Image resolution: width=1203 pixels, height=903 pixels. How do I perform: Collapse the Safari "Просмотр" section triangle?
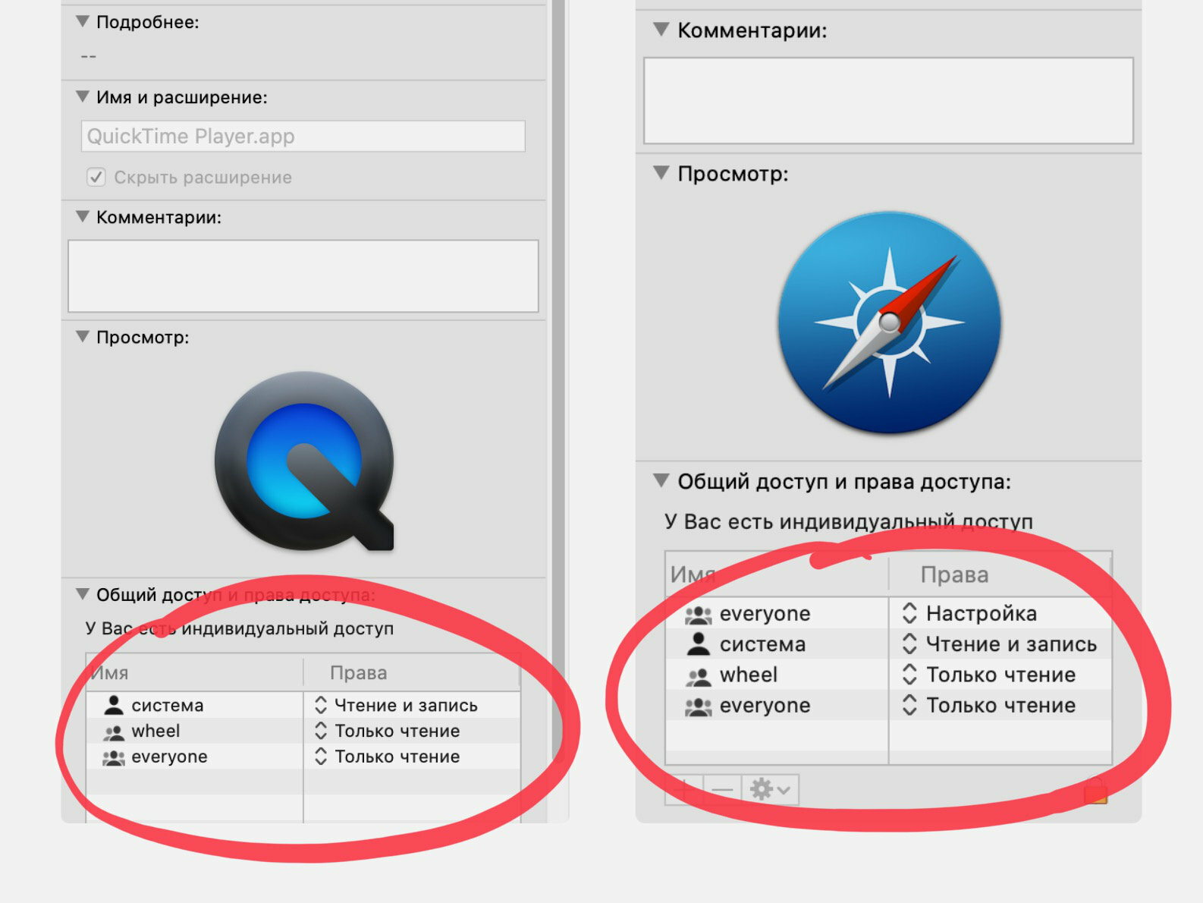click(661, 173)
